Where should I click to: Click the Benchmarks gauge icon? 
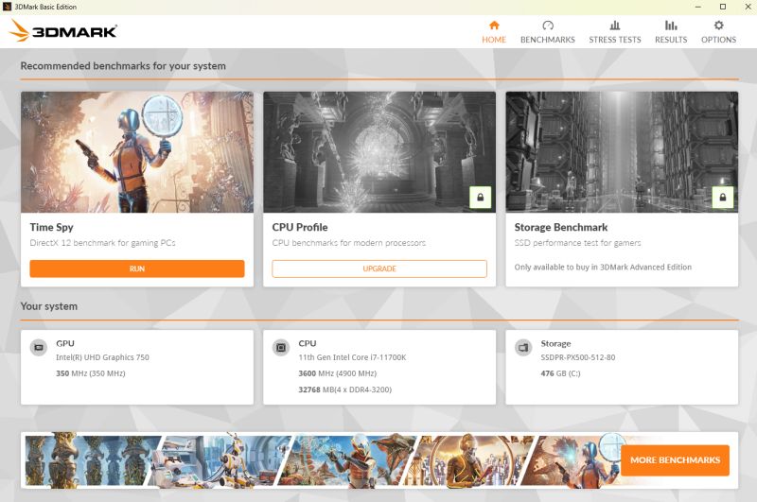548,26
